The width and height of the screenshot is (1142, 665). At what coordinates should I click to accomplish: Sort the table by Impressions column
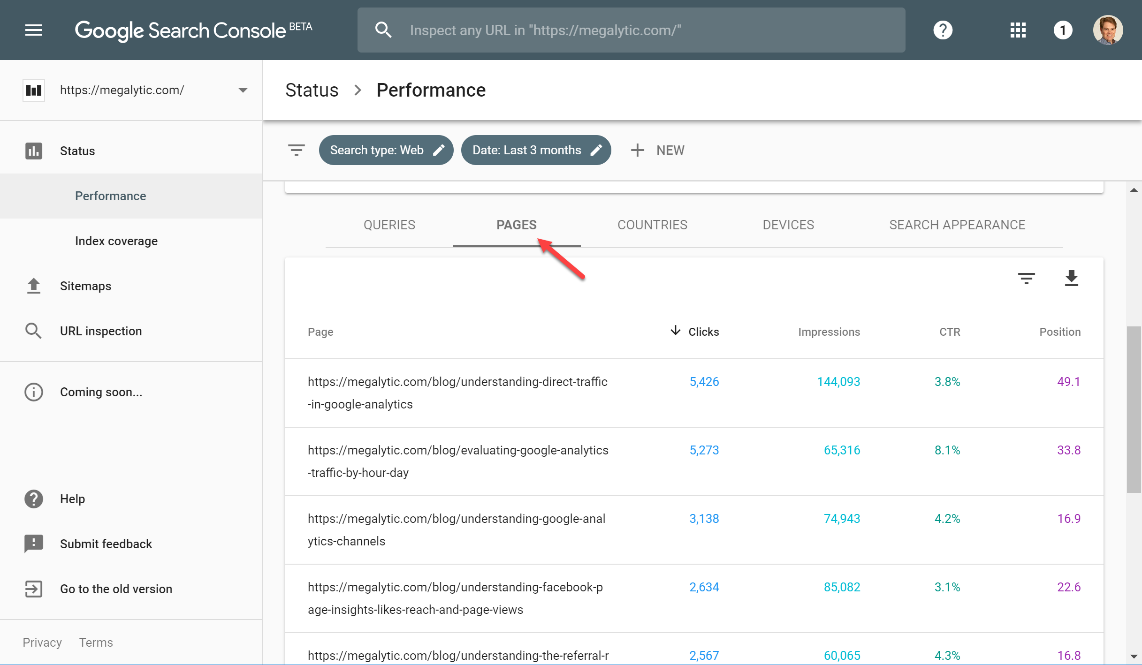(x=829, y=332)
